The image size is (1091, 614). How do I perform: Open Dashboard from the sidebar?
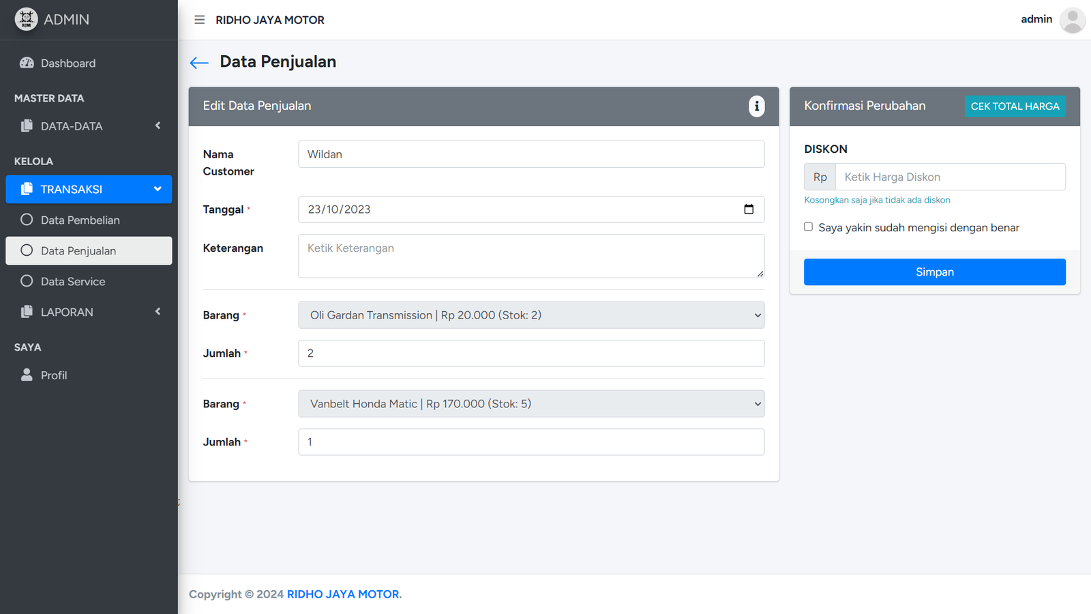coord(68,63)
